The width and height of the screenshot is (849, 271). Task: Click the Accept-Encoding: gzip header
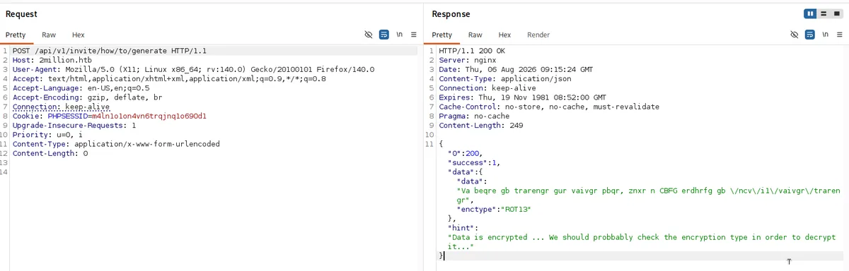tap(87, 97)
